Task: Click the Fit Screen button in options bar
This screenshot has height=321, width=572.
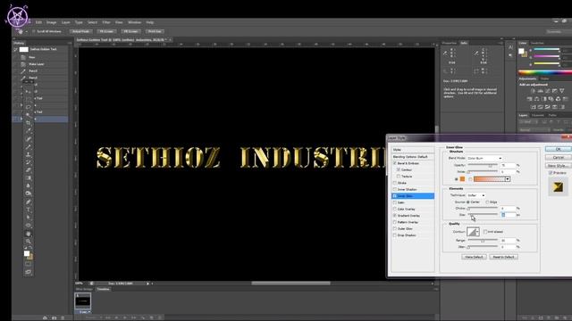Action: 105,32
